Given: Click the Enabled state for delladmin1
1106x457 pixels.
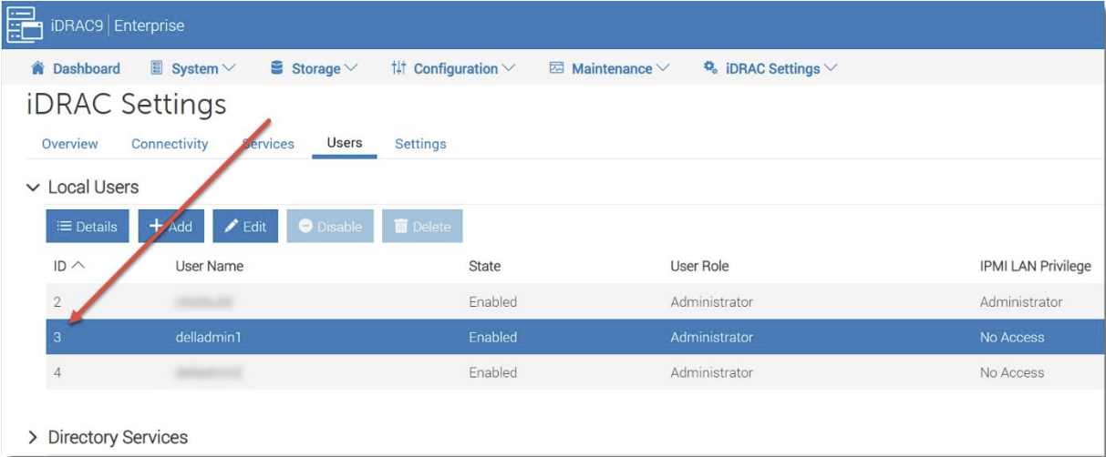Looking at the screenshot, I should click(493, 337).
